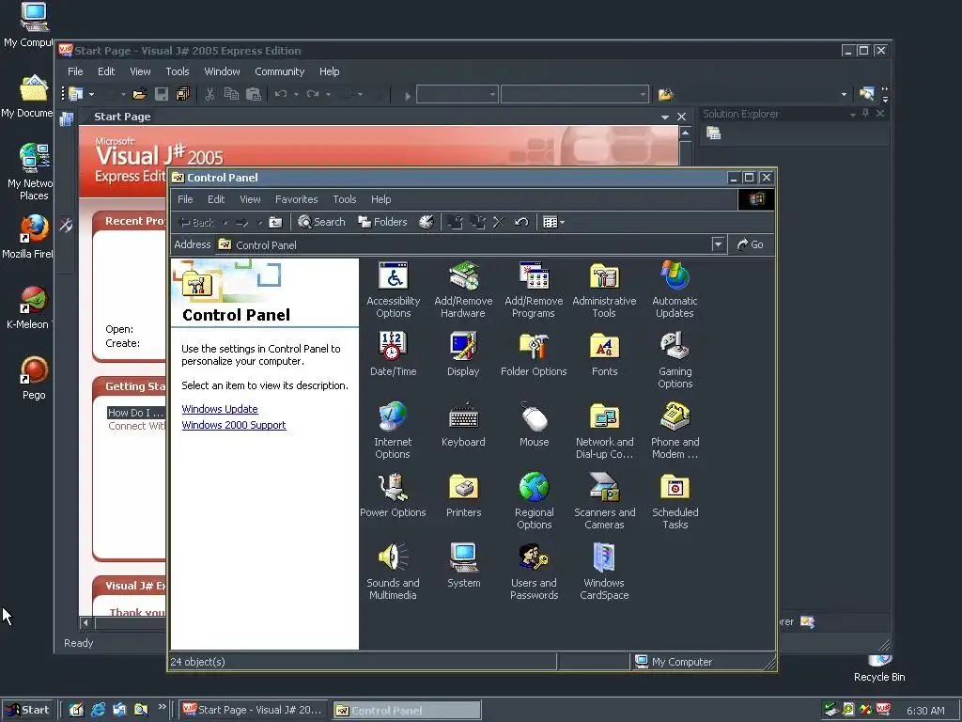This screenshot has height=722, width=962.
Task: Open the Control Panel File menu
Action: point(185,199)
